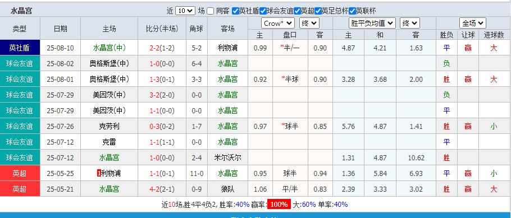The image size is (511, 218).
Task: Click the 球会友谊 cell in the 25-08-02 row
Action: (20, 63)
